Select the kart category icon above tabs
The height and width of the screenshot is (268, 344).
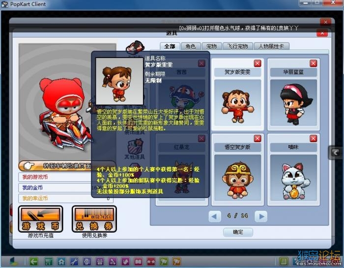click(135, 47)
